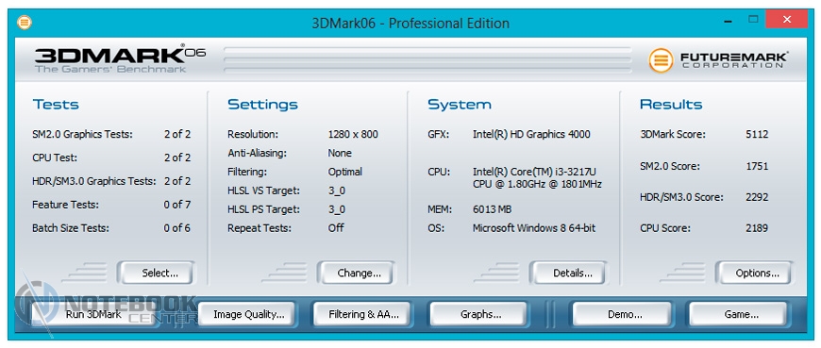Screen dimensions: 821x348
Task: Click the Batch Size Tests count 0 of 6
Action: pos(177,228)
